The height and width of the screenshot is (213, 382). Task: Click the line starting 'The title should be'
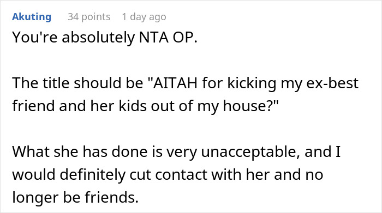point(185,83)
